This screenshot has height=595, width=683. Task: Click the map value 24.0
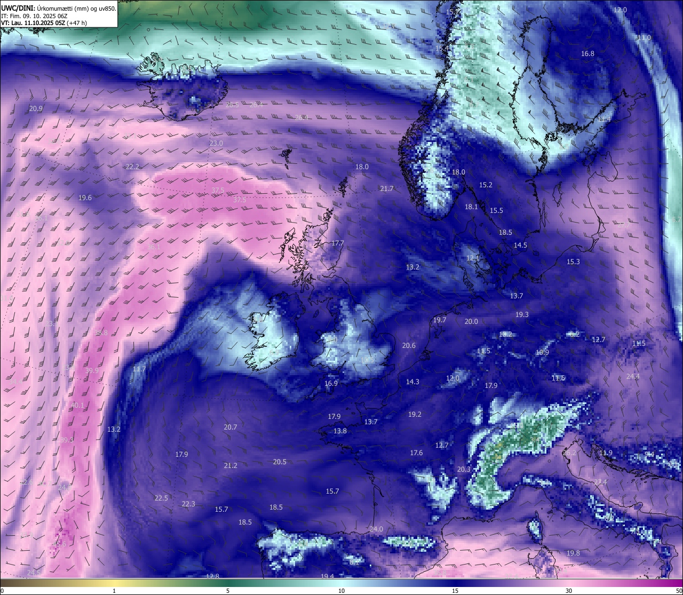click(x=376, y=529)
